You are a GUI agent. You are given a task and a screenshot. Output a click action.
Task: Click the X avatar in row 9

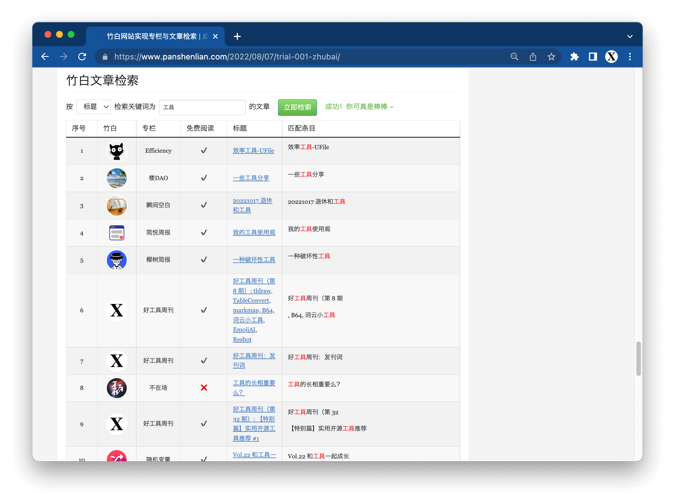[x=117, y=424]
